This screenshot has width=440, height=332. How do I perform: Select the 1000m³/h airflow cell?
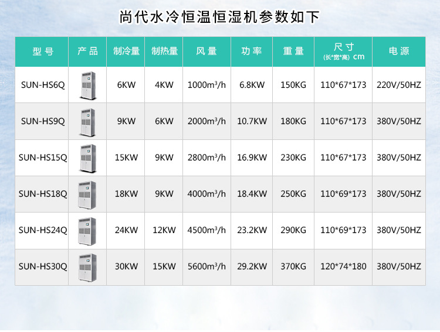pyautogui.click(x=207, y=85)
